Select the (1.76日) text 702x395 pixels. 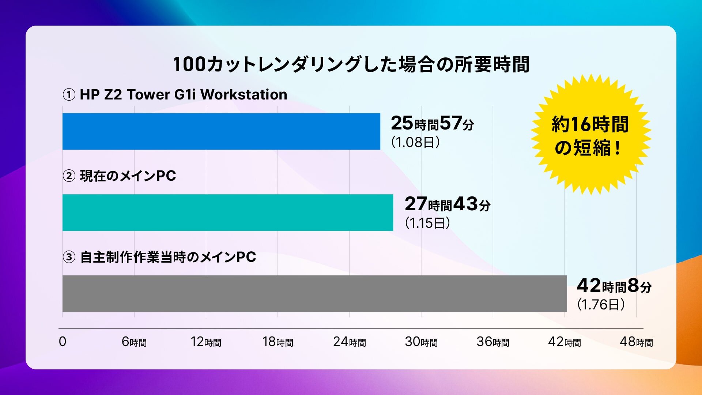click(x=601, y=304)
